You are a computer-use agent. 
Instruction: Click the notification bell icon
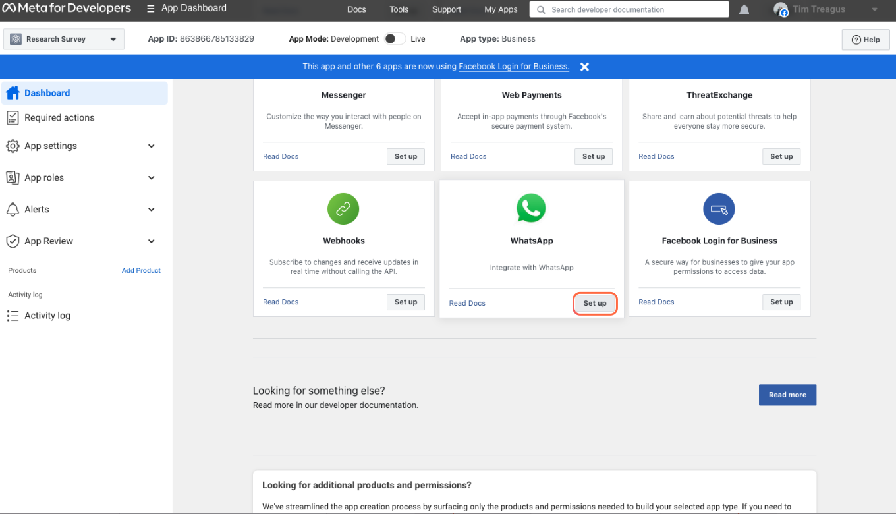[x=744, y=10]
